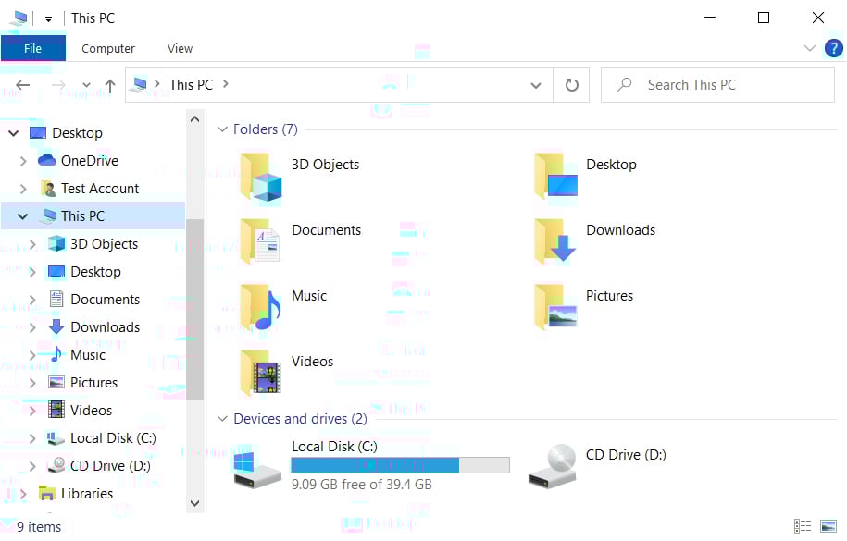Select Documents in the navigation tree
The width and height of the screenshot is (847, 541).
click(x=105, y=300)
